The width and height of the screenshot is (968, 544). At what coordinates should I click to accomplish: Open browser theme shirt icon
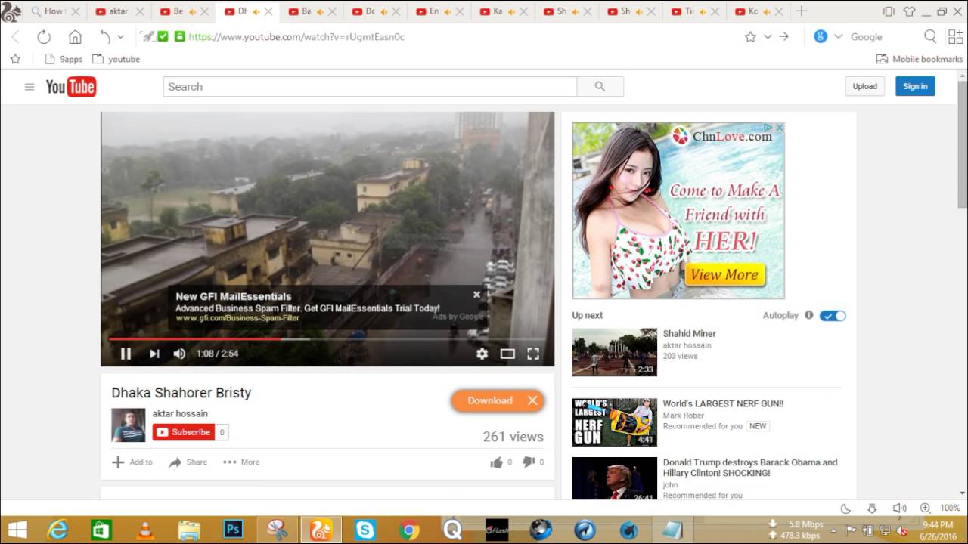click(x=909, y=11)
